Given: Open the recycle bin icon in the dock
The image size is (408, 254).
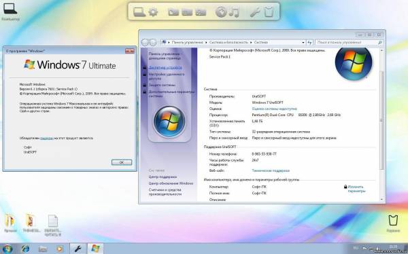Looking at the screenshot, I should click(269, 12).
